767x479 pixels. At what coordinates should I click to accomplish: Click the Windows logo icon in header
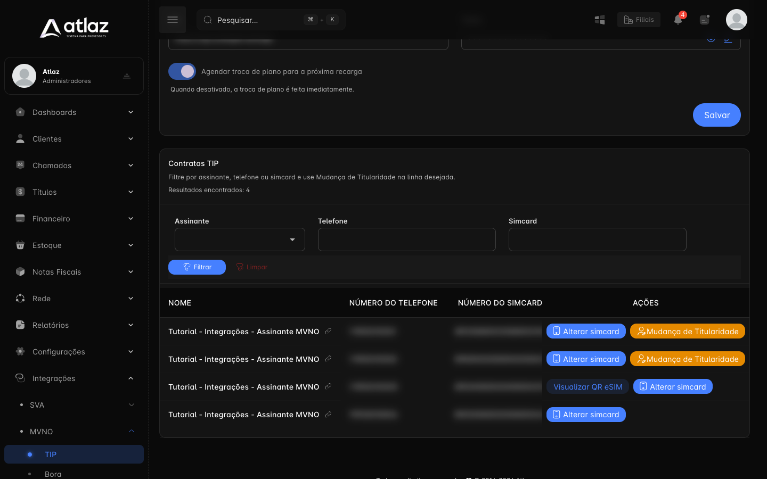click(x=600, y=20)
